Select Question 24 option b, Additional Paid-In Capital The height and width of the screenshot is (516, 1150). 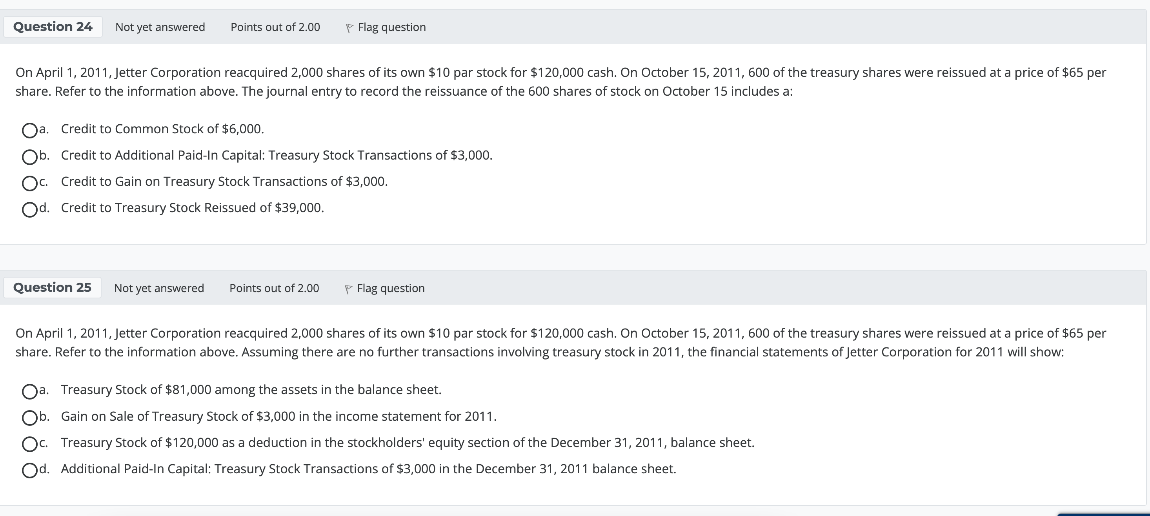[x=29, y=157]
